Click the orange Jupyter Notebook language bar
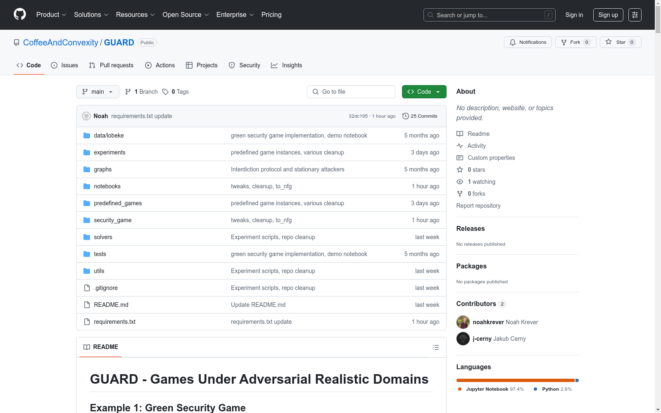Screen dimensions: 661x413 [x=516, y=380]
